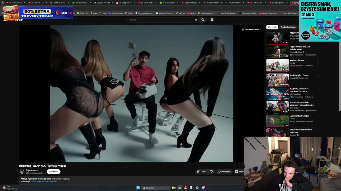Open options menu for Konus LPG video

319,103
